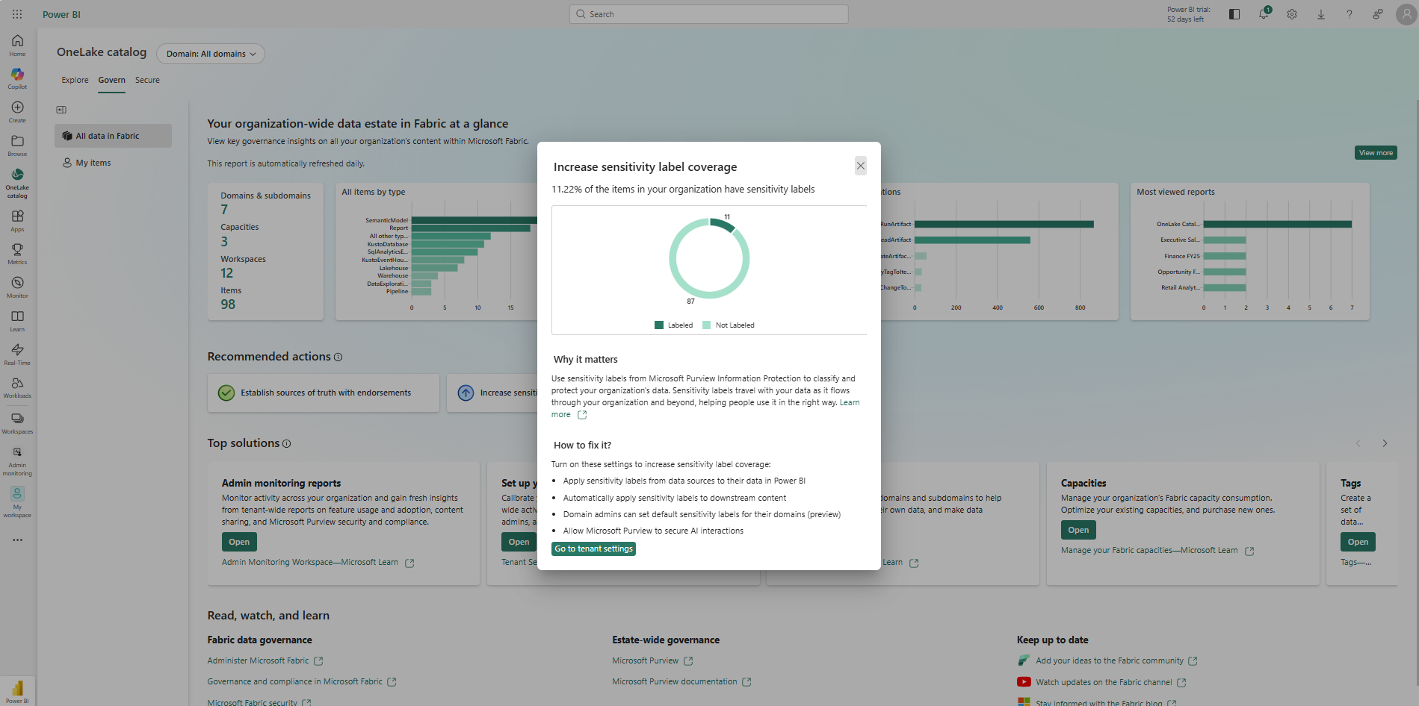Go to Home in left navigation
Screen dimensions: 1419x706
(x=17, y=45)
